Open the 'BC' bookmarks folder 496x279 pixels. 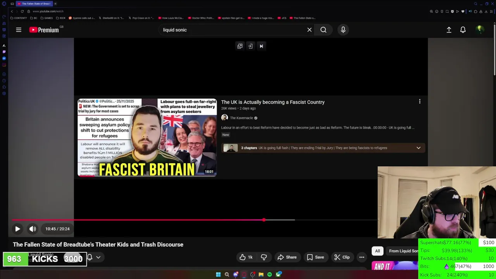point(34,18)
